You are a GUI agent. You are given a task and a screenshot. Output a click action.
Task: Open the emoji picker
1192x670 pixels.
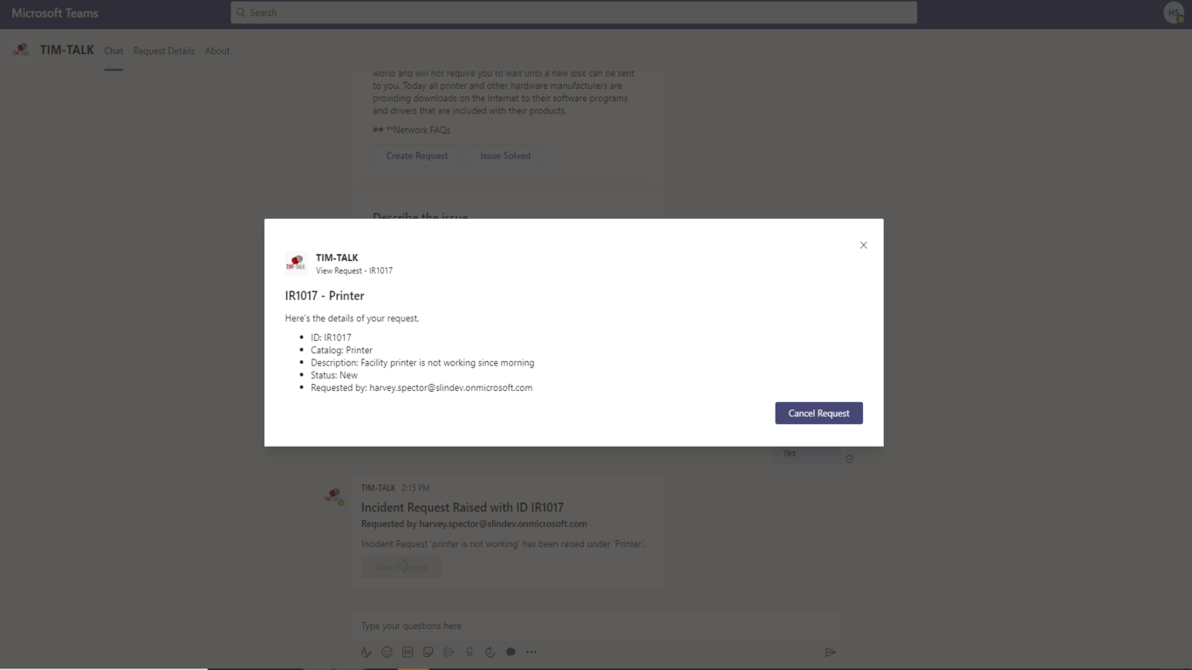coord(387,653)
